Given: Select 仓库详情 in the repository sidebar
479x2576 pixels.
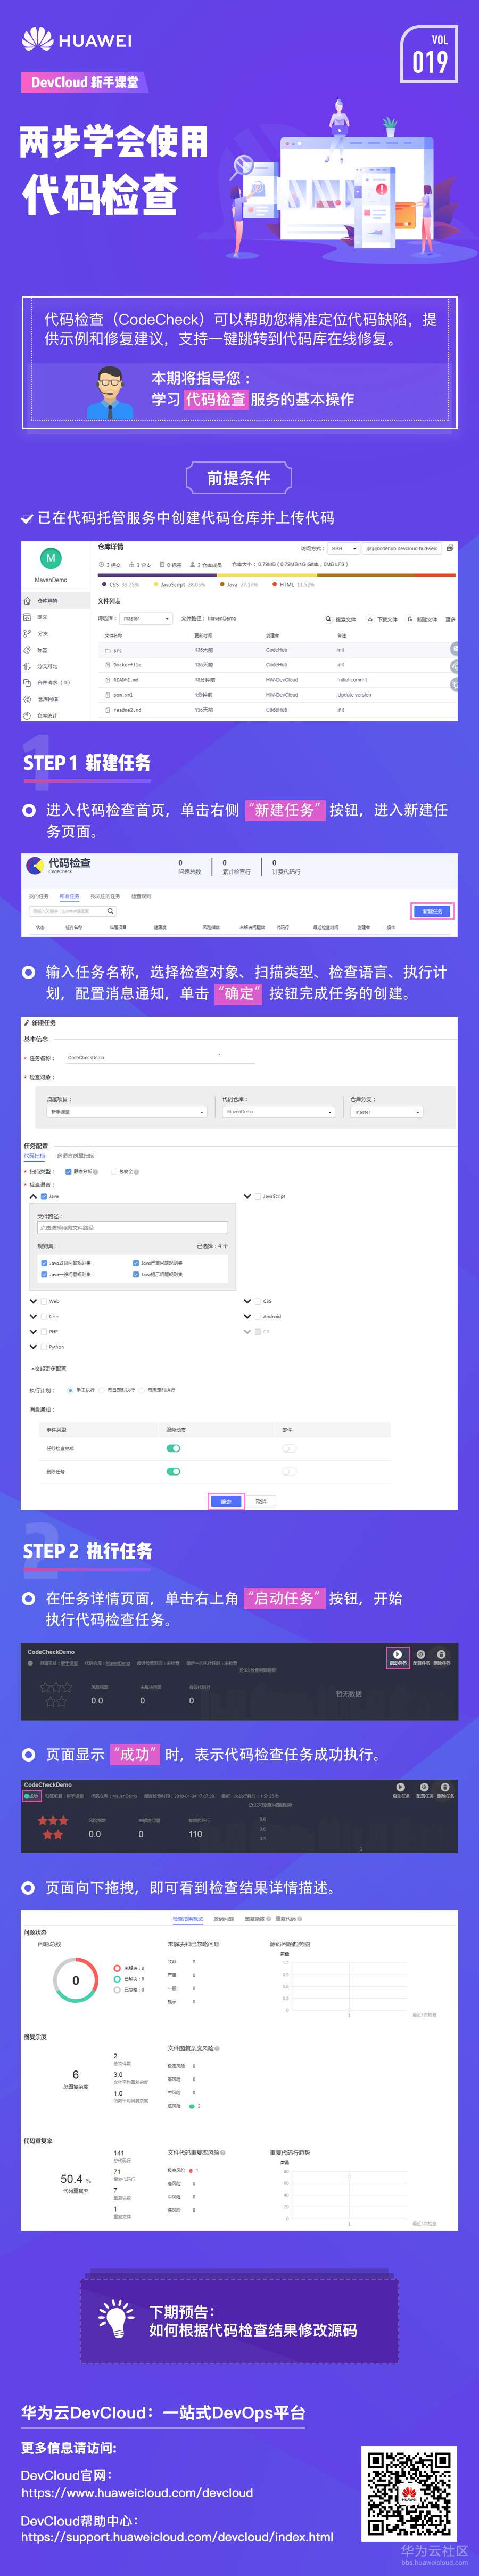Looking at the screenshot, I should point(47,601).
